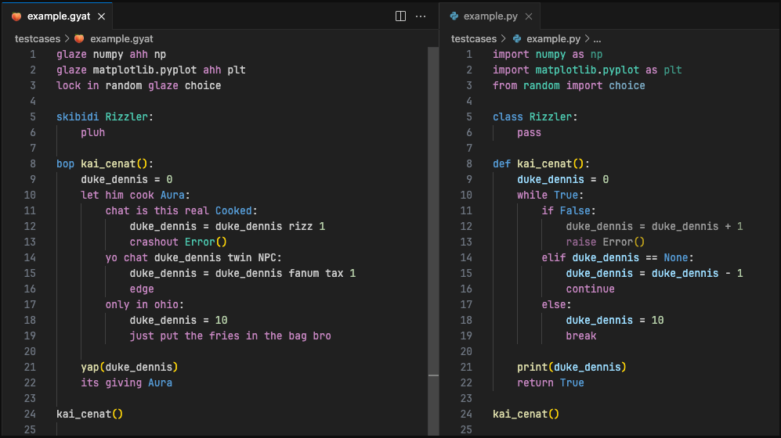Switch to the example.gyat tab
Screen dimensions: 781x438
[58, 16]
